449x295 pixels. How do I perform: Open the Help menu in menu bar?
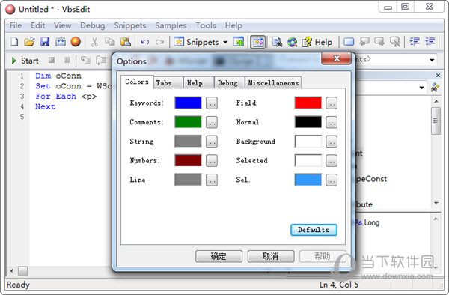pyautogui.click(x=233, y=25)
